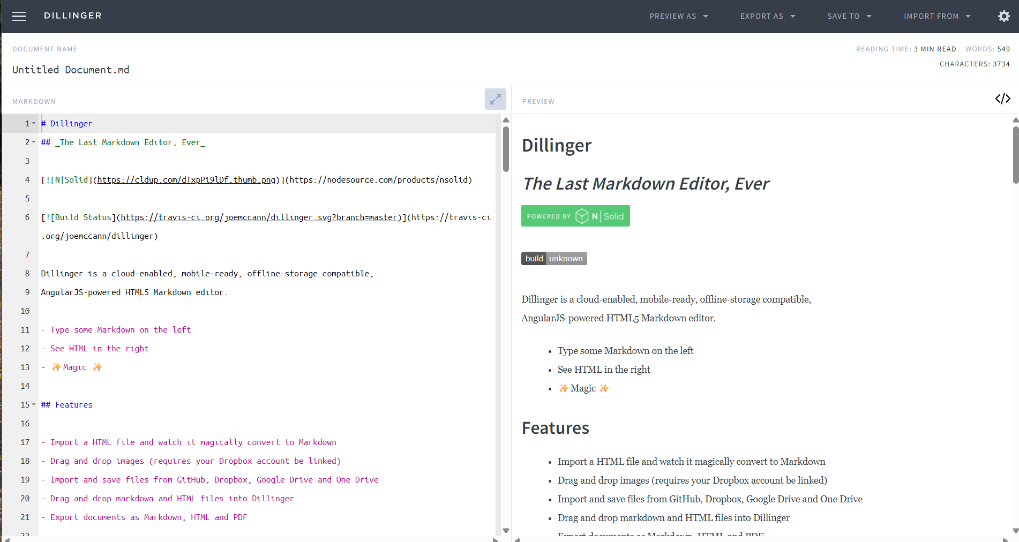
Task: Open the Preview As dropdown
Action: (x=679, y=16)
